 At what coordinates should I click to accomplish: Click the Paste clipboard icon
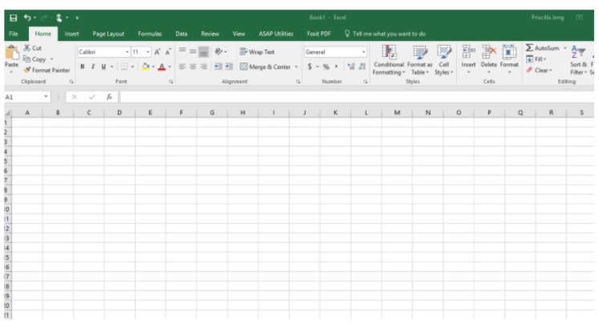click(x=11, y=53)
